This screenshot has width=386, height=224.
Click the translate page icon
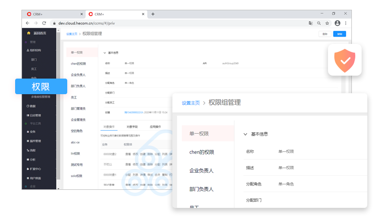pos(310,23)
